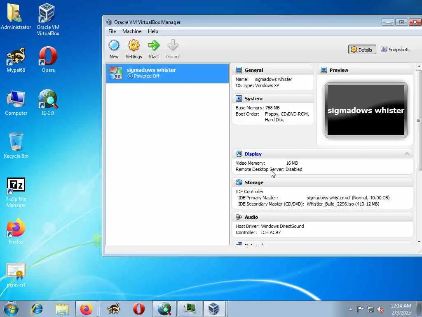Click the System section chip icon

pos(239,99)
